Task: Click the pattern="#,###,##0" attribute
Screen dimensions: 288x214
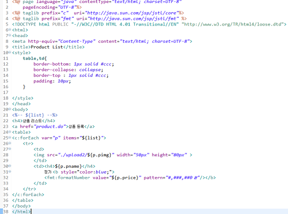Action: [x=172, y=178]
